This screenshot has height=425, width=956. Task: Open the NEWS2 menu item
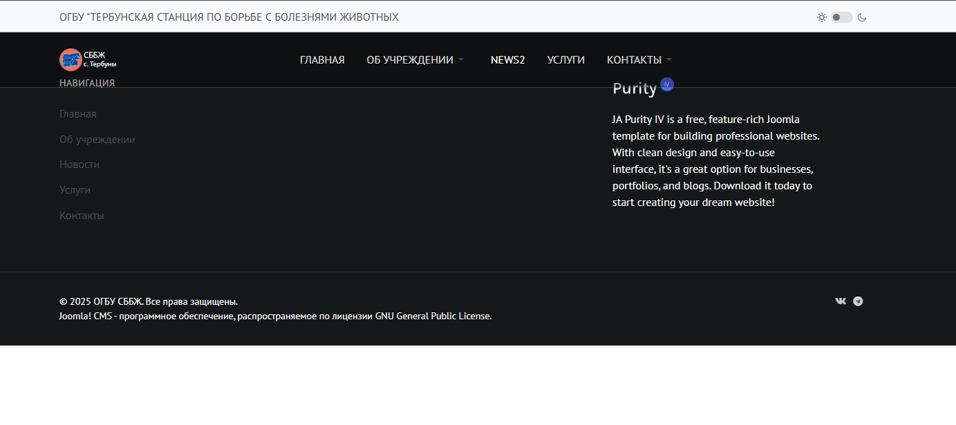coord(507,60)
